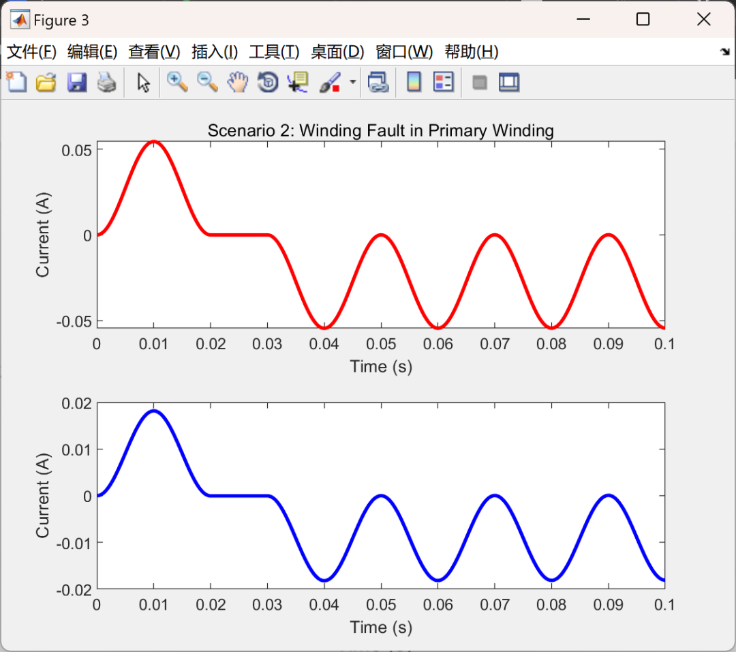Open the 查看(V) menu

pos(154,52)
